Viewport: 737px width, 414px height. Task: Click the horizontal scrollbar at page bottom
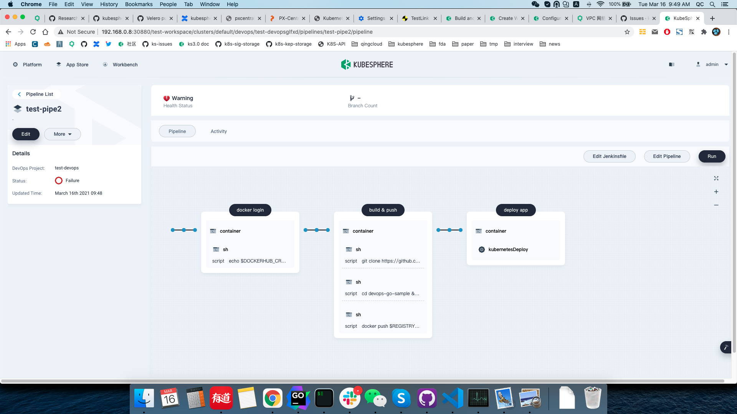click(x=362, y=381)
